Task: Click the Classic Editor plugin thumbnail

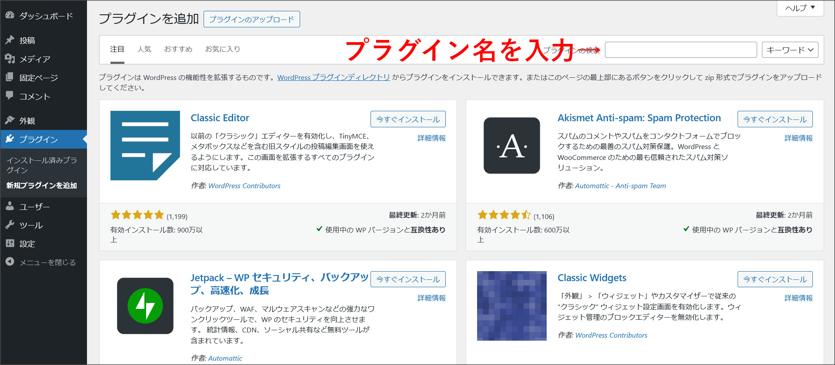Action: click(x=145, y=146)
